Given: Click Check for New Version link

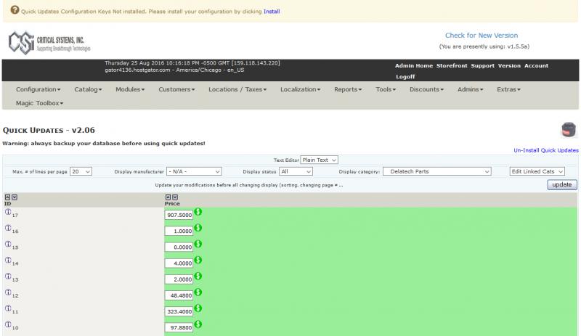Looking at the screenshot, I should [482, 35].
